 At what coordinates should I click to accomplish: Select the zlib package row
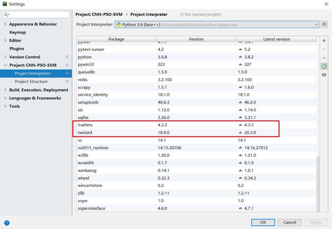pyautogui.click(x=197, y=193)
